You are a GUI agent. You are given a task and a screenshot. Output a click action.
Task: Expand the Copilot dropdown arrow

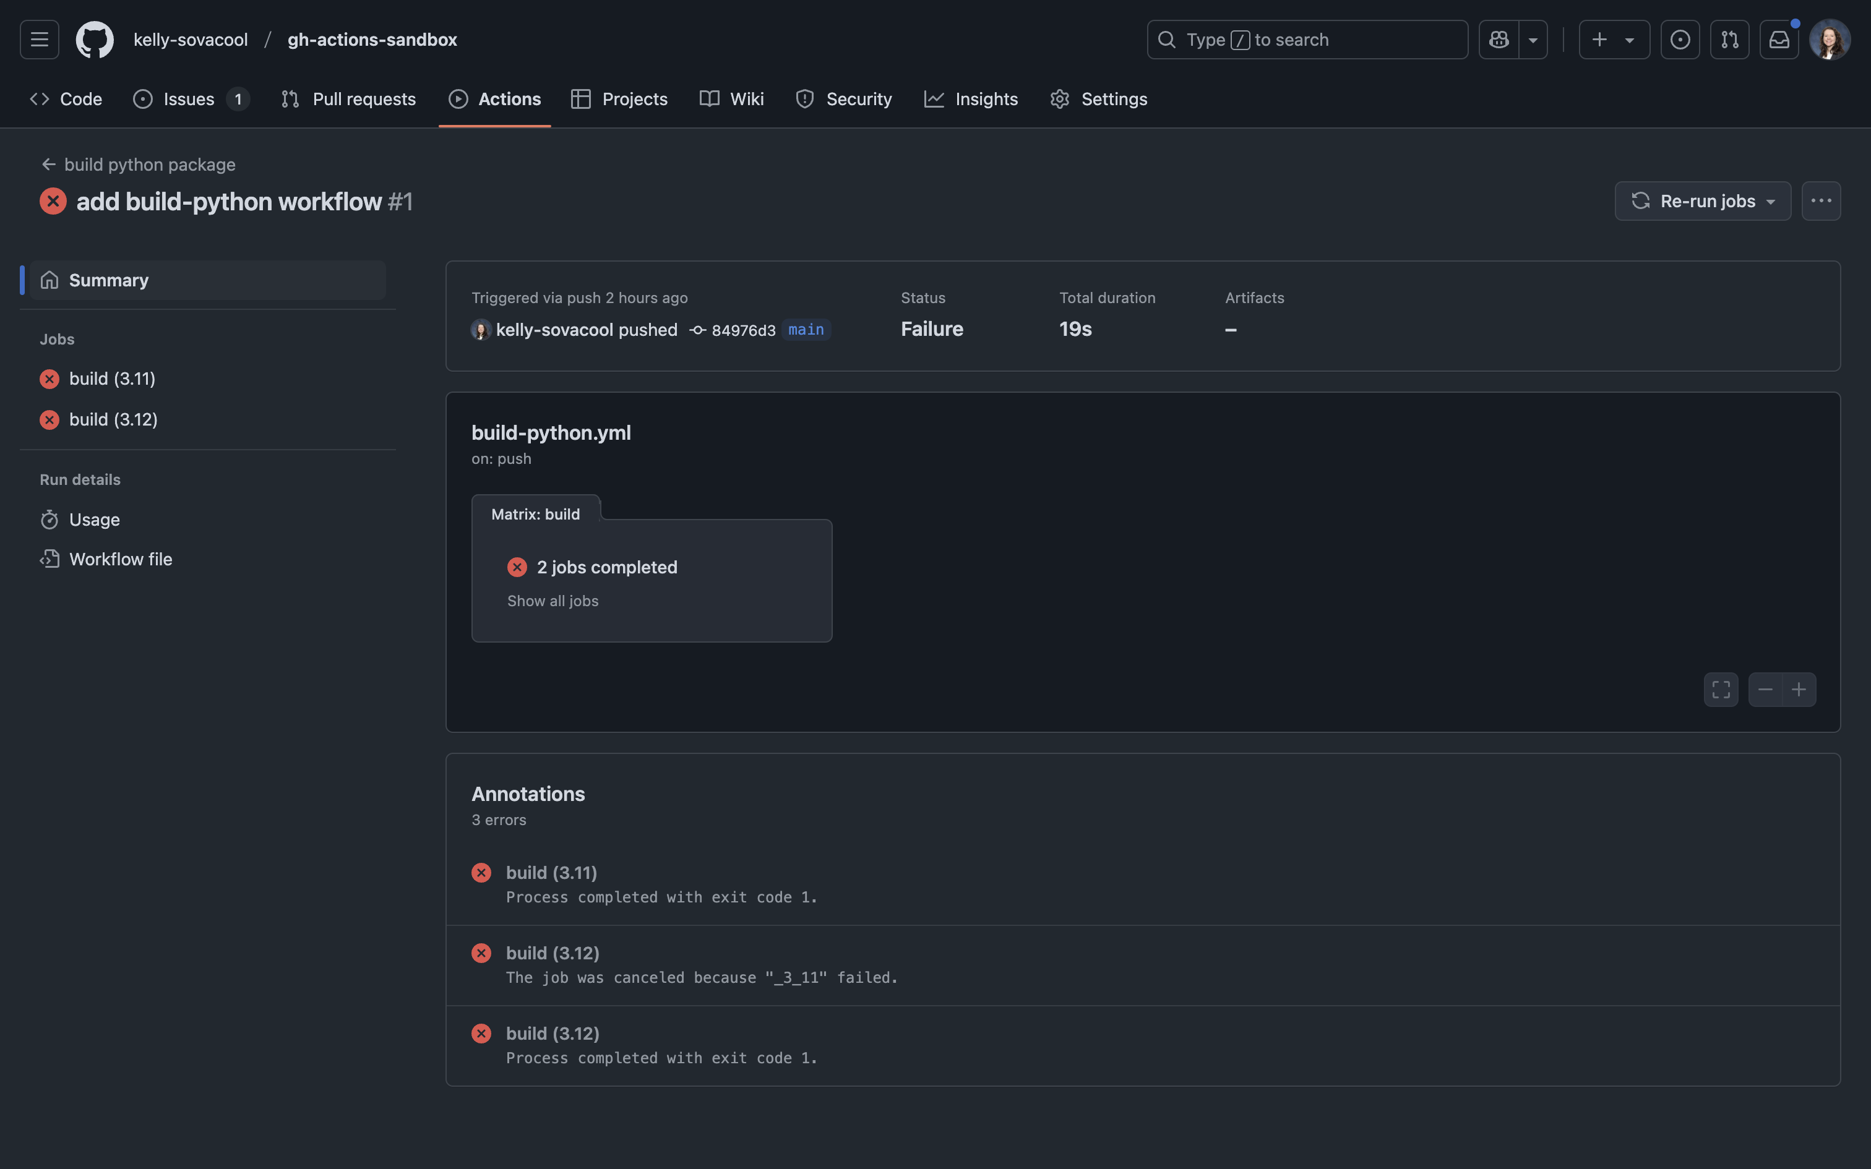click(x=1533, y=40)
